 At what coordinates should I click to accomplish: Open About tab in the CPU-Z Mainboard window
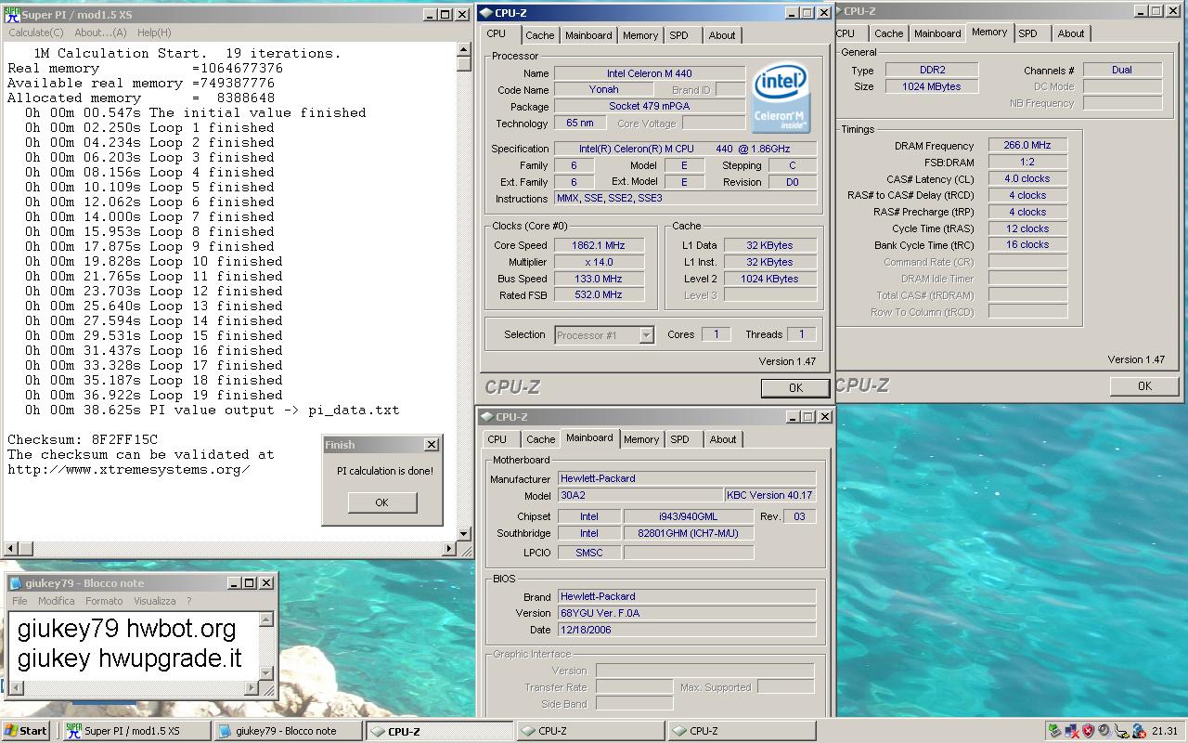(x=723, y=439)
